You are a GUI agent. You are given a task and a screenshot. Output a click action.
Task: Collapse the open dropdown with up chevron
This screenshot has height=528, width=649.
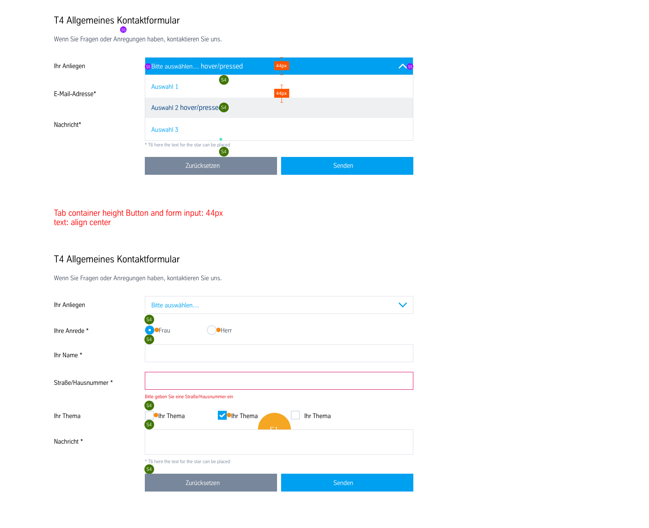click(x=402, y=66)
